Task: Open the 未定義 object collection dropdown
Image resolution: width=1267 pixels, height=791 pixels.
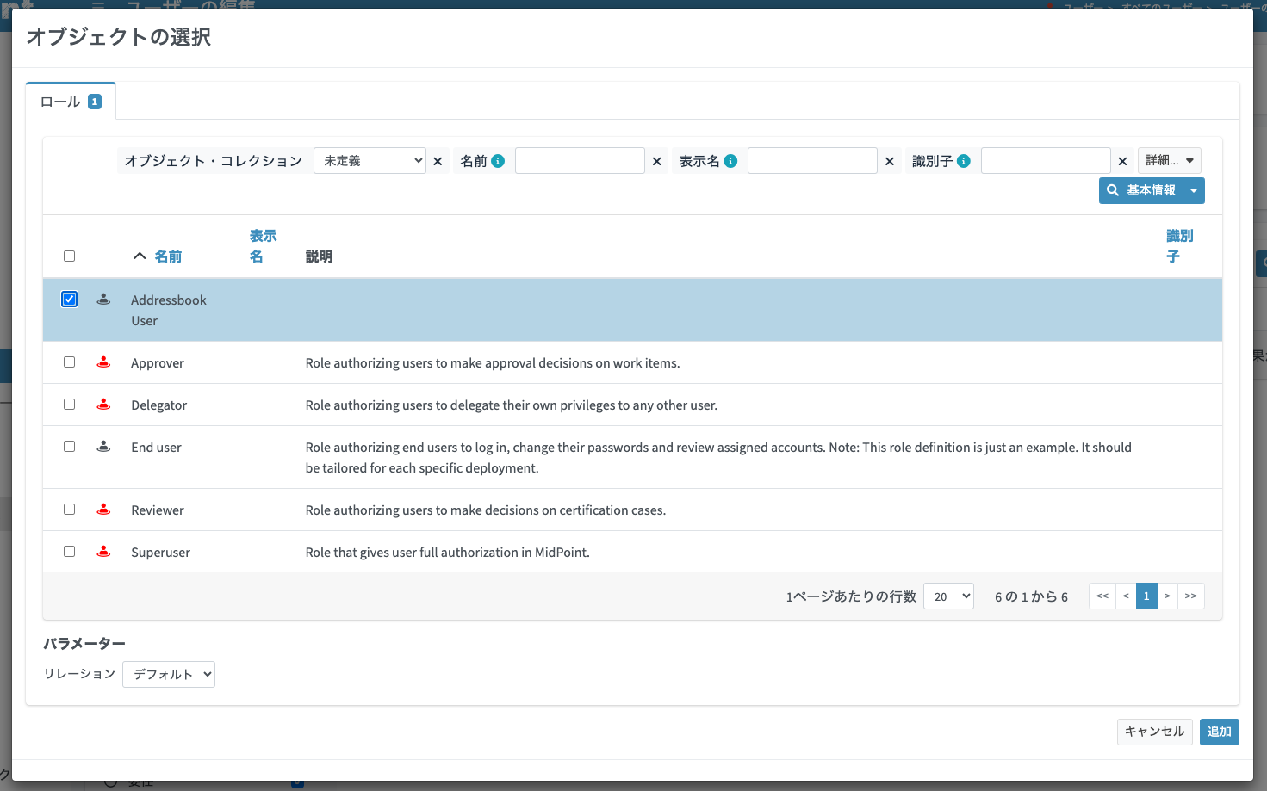Action: tap(370, 161)
